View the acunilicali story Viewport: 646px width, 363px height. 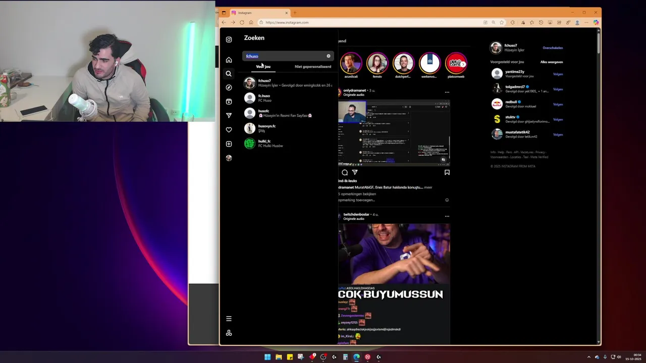pyautogui.click(x=351, y=64)
